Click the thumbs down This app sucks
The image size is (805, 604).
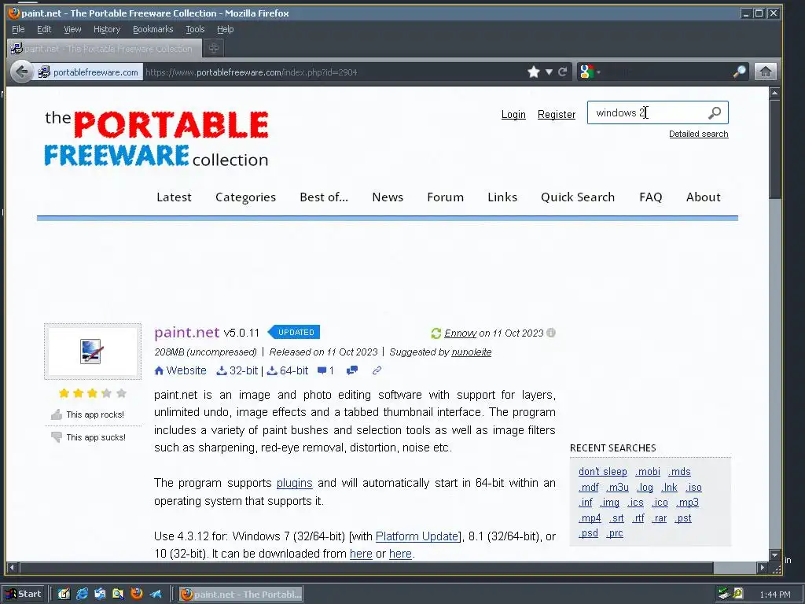tap(88, 437)
